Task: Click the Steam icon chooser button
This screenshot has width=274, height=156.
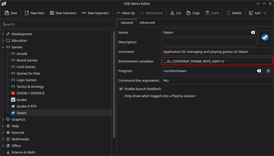Action: [265, 37]
